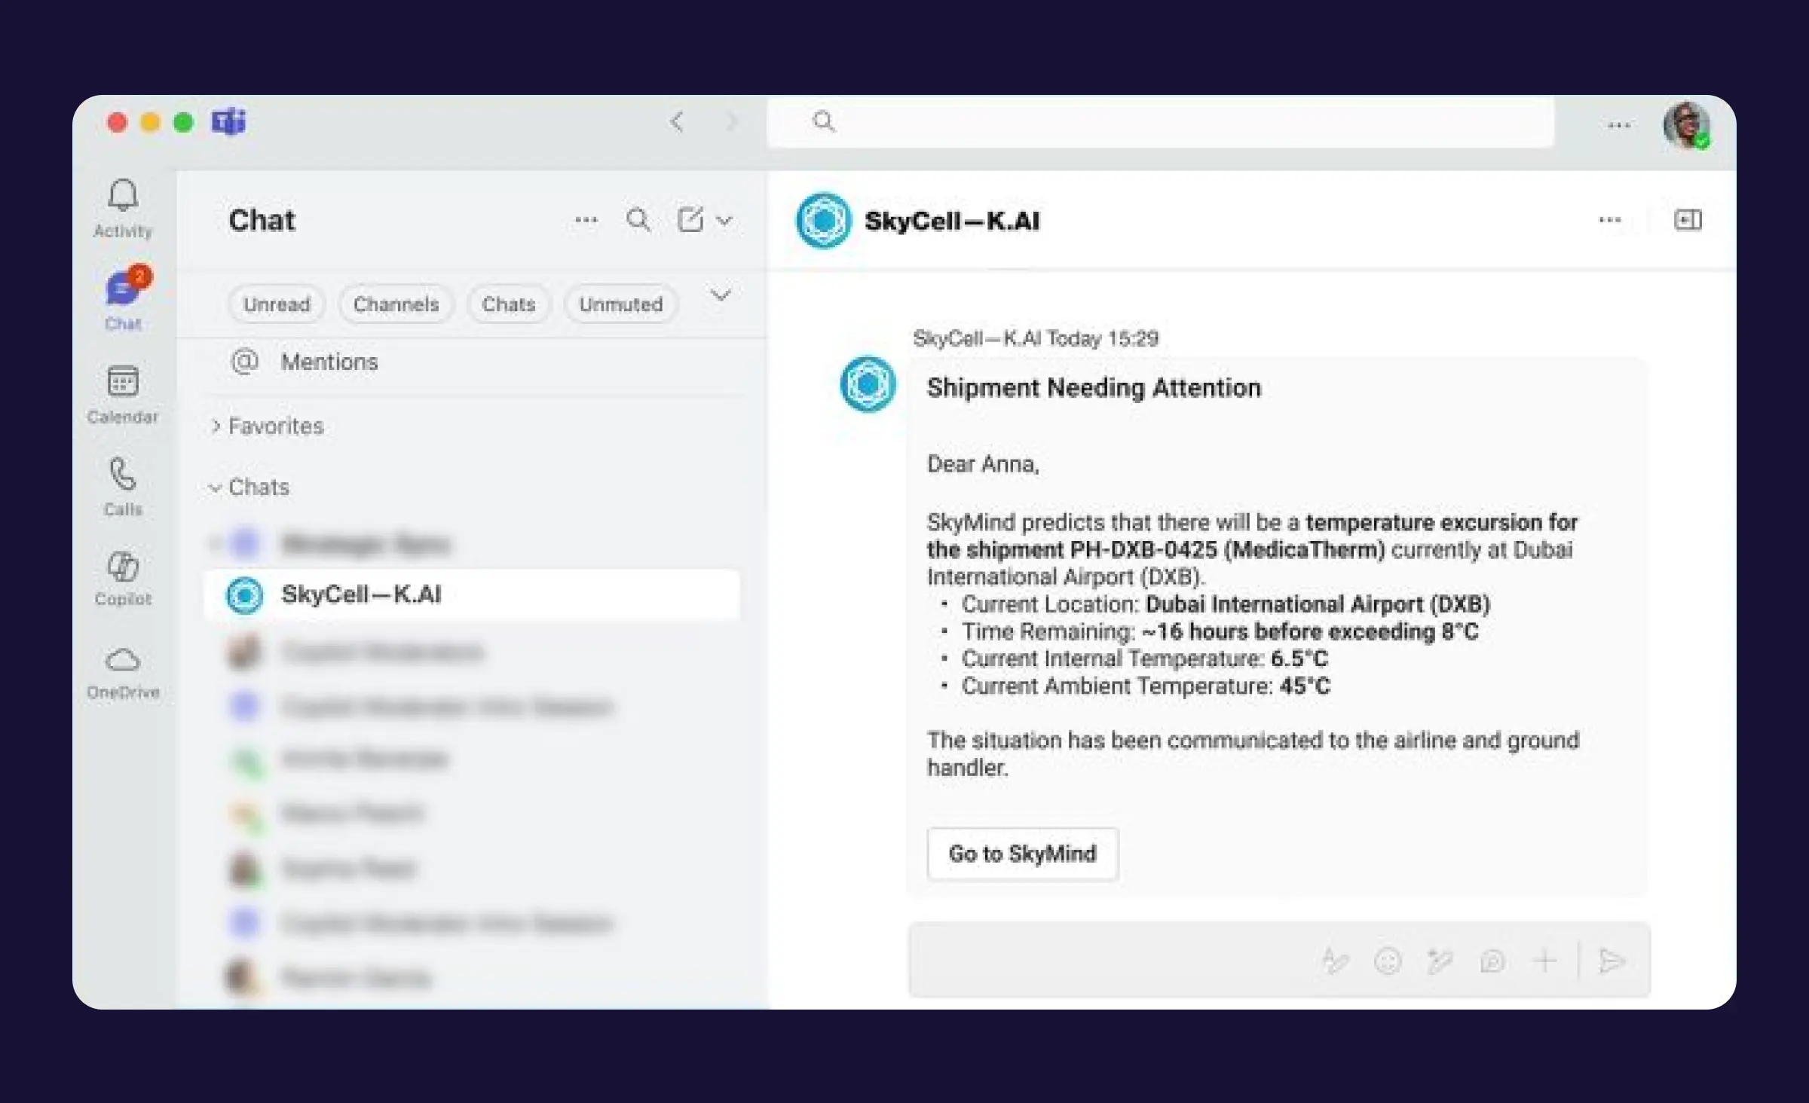Open conversation more options ellipsis
Viewport: 1809px width, 1103px height.
point(1610,220)
